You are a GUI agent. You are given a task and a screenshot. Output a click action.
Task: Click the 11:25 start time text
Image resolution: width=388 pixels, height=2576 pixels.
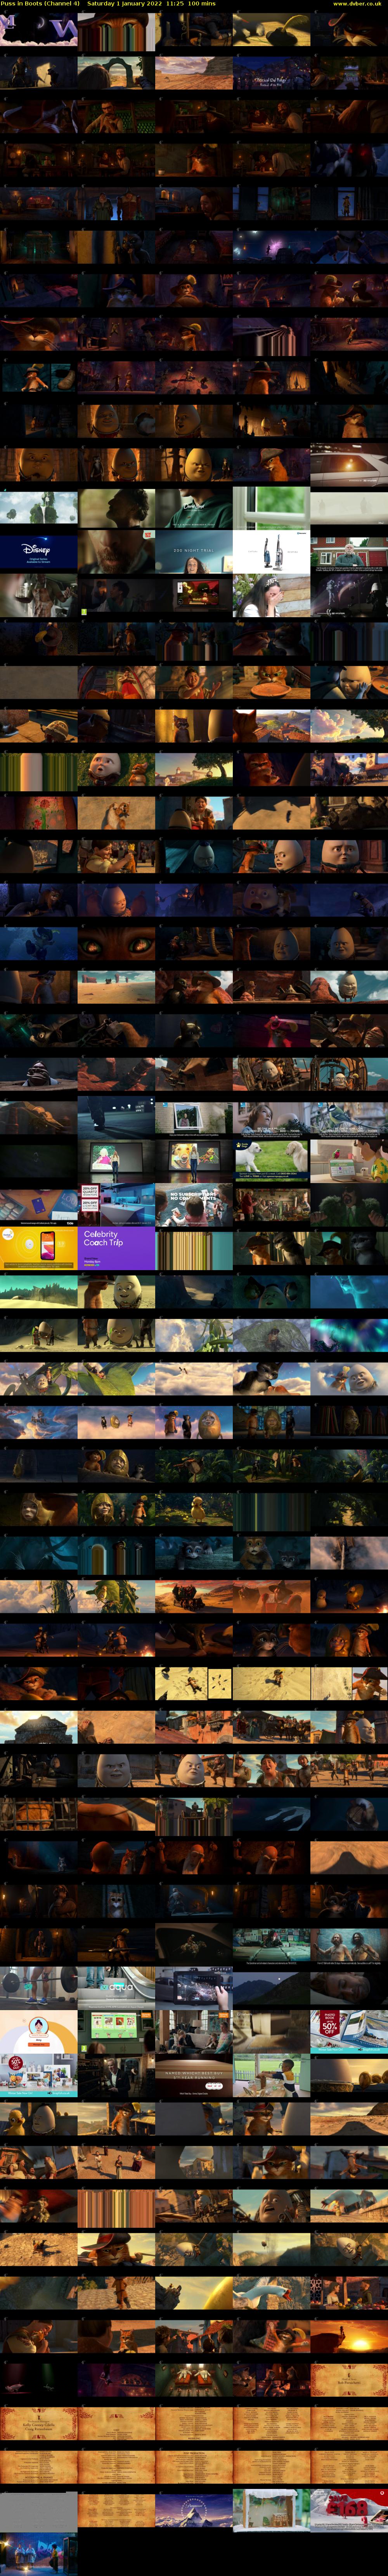pos(175,4)
